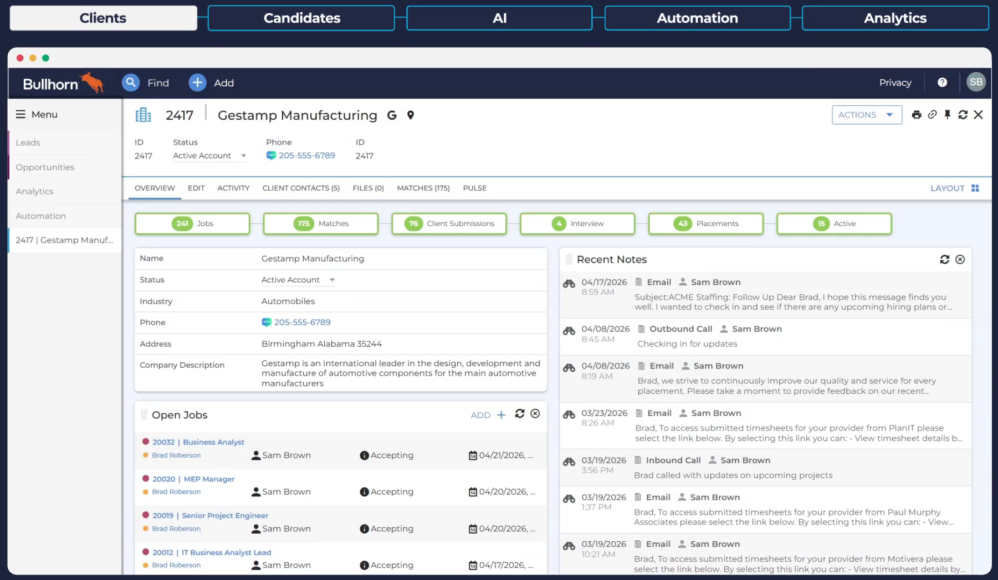Image resolution: width=998 pixels, height=580 pixels.
Task: Switch to the Candidates top tab
Action: [x=301, y=18]
